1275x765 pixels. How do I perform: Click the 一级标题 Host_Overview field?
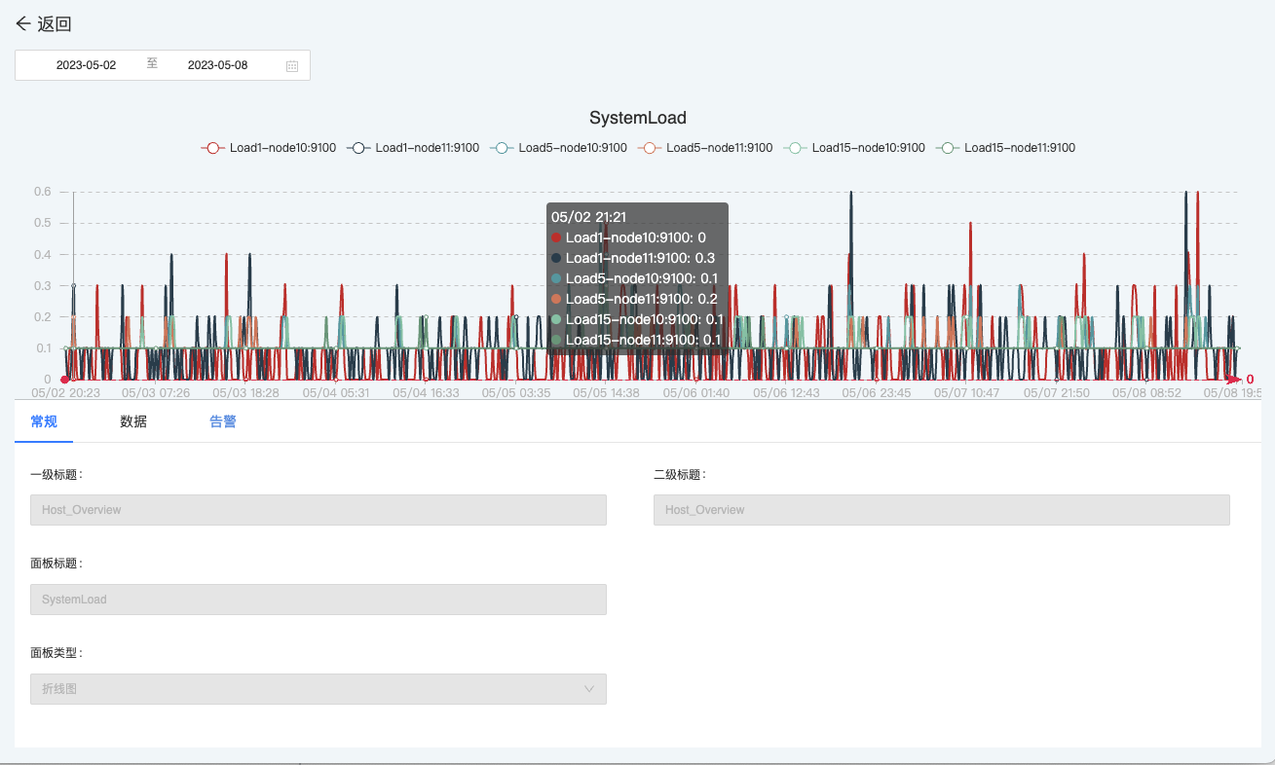coord(319,510)
